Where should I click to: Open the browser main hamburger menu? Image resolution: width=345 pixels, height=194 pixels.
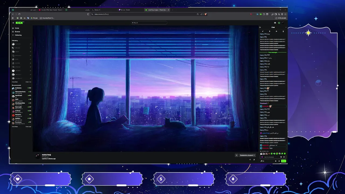pyautogui.click(x=285, y=14)
